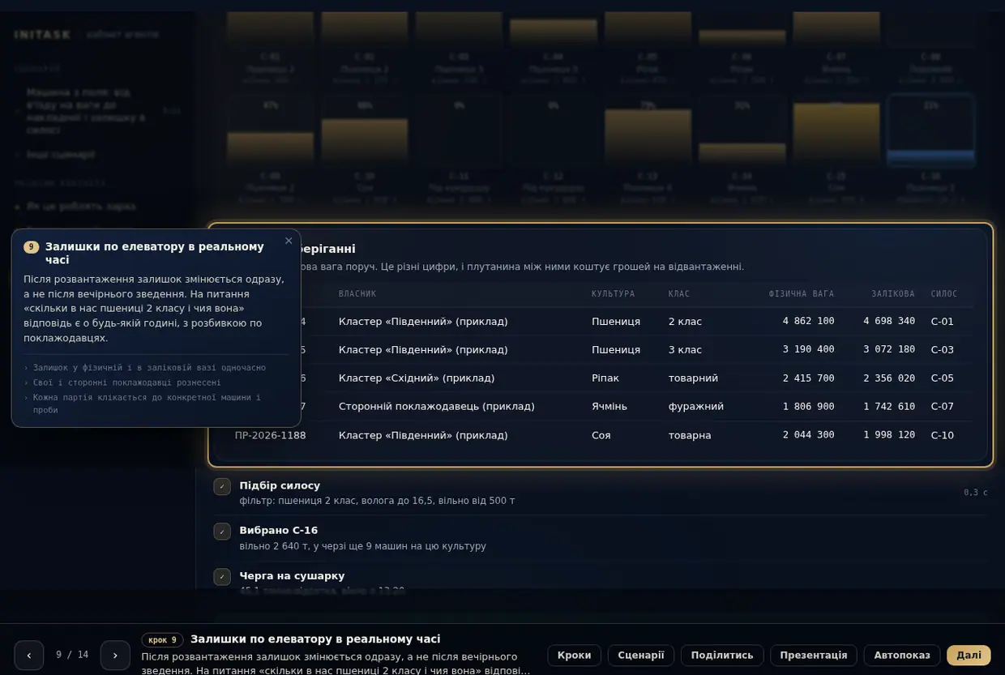This screenshot has height=675, width=1005.
Task: Click silo cell С-07
Action: point(943,407)
